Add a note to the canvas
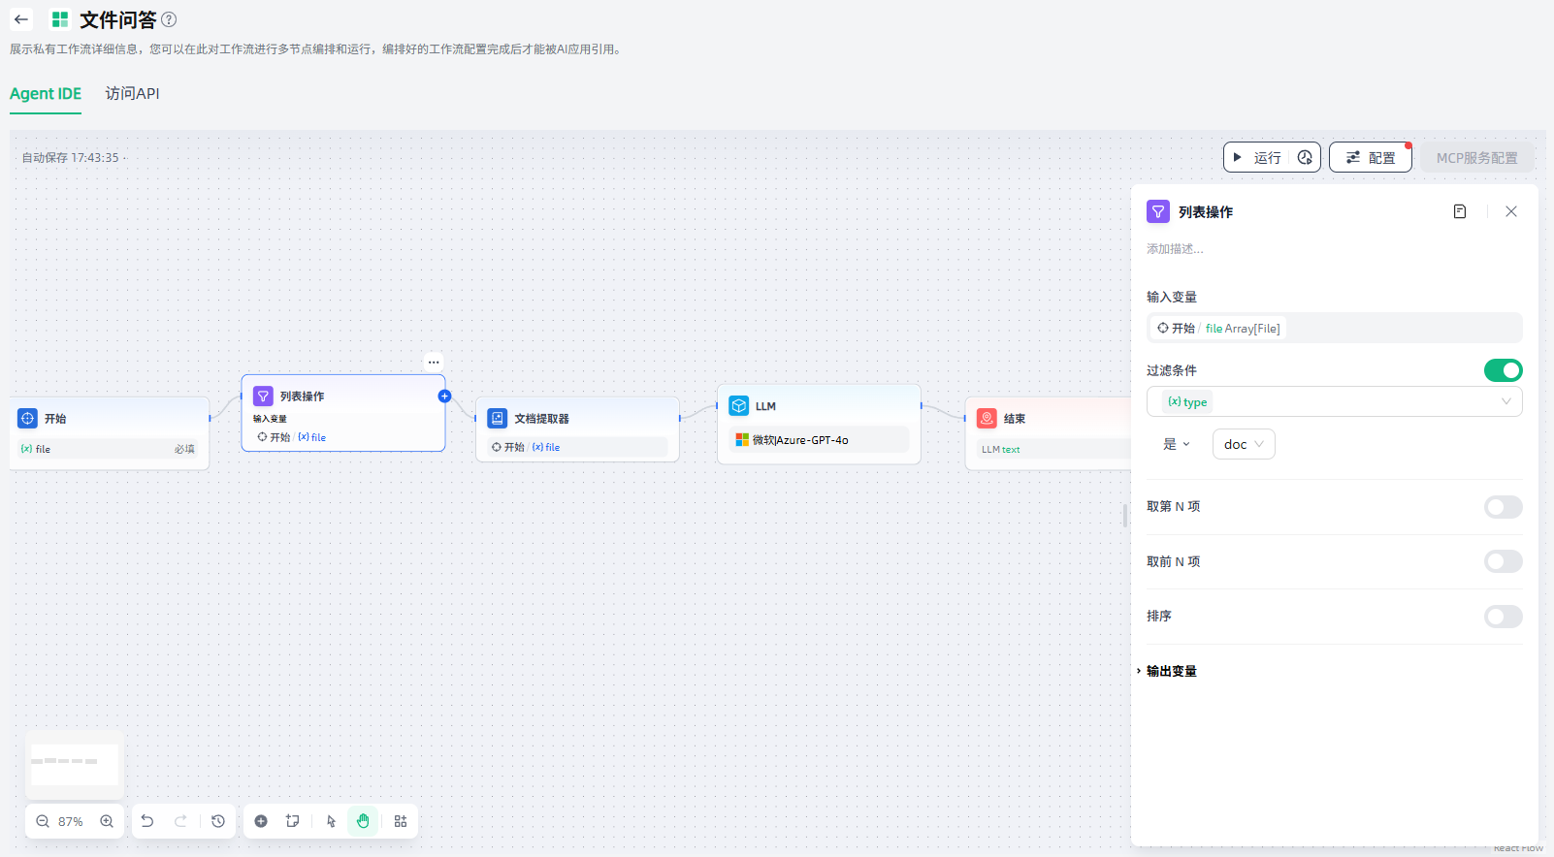The width and height of the screenshot is (1554, 857). [292, 821]
